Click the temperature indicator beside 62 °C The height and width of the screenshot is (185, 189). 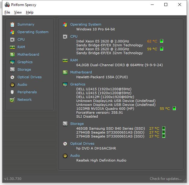[x=162, y=41]
